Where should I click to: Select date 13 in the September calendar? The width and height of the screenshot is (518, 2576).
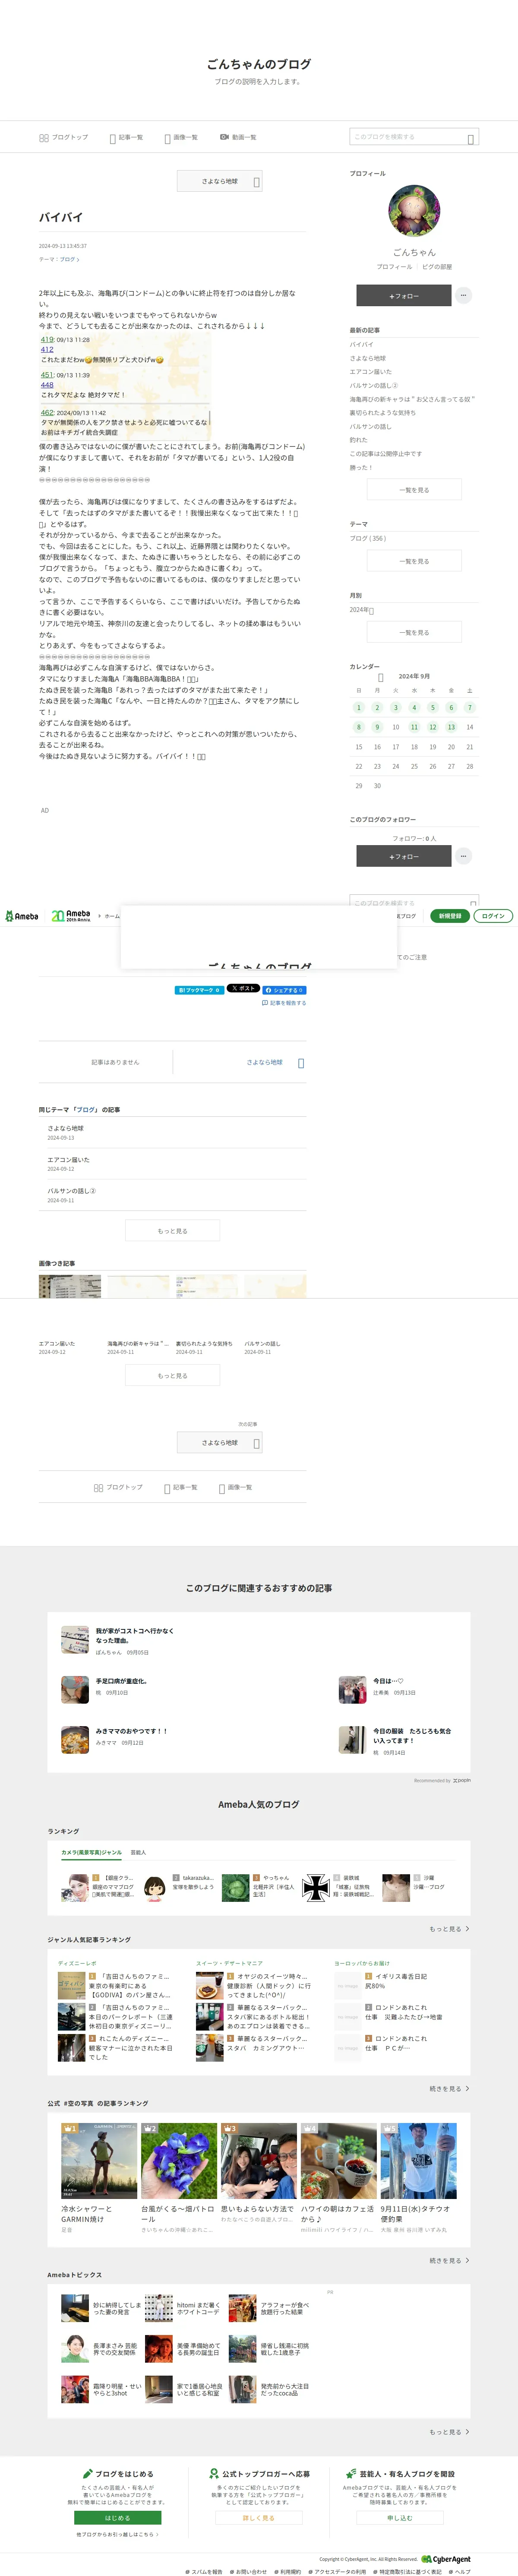click(x=451, y=727)
